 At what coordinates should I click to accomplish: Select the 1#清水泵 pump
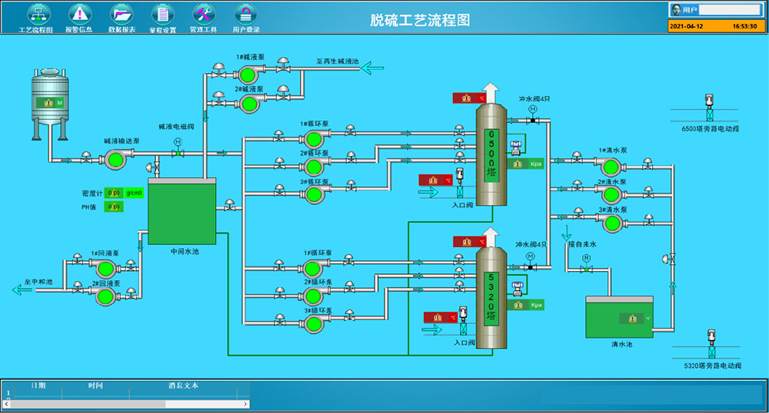pos(611,167)
